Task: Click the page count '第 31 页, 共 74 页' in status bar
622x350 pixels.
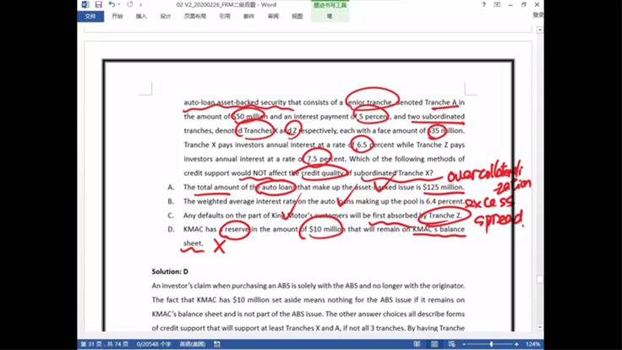Action: pos(104,344)
